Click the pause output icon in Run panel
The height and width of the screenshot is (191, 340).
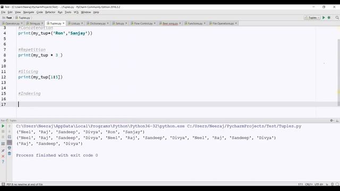coord(3,137)
